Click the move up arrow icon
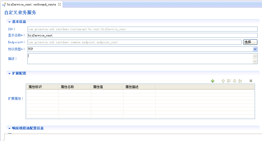Screen dimensions: 262x141 pyautogui.click(x=223, y=81)
